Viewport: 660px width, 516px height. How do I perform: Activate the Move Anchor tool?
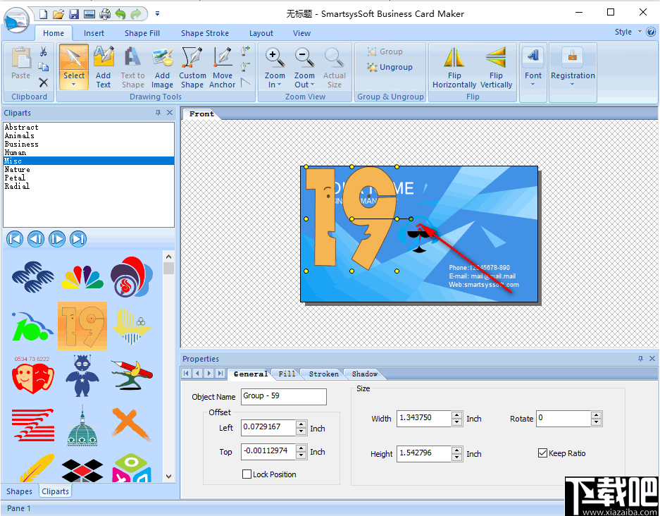click(222, 67)
